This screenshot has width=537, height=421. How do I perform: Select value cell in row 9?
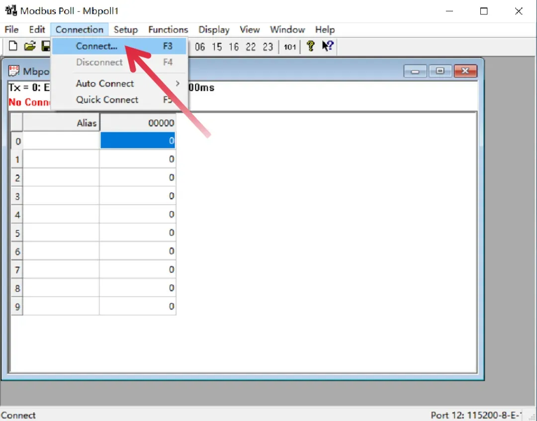click(x=138, y=306)
